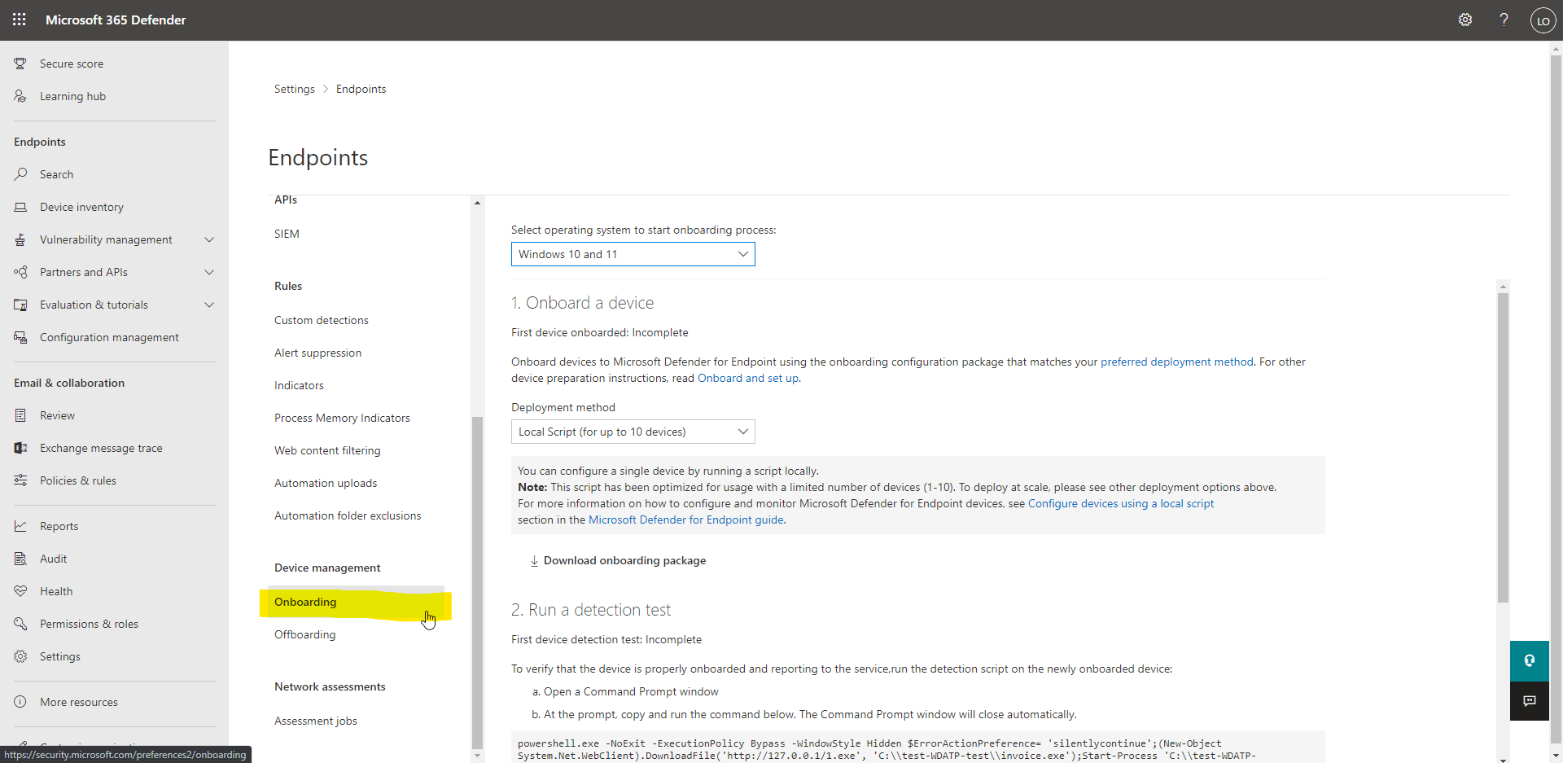The height and width of the screenshot is (763, 1563).
Task: Open the help question mark icon
Action: coord(1504,20)
